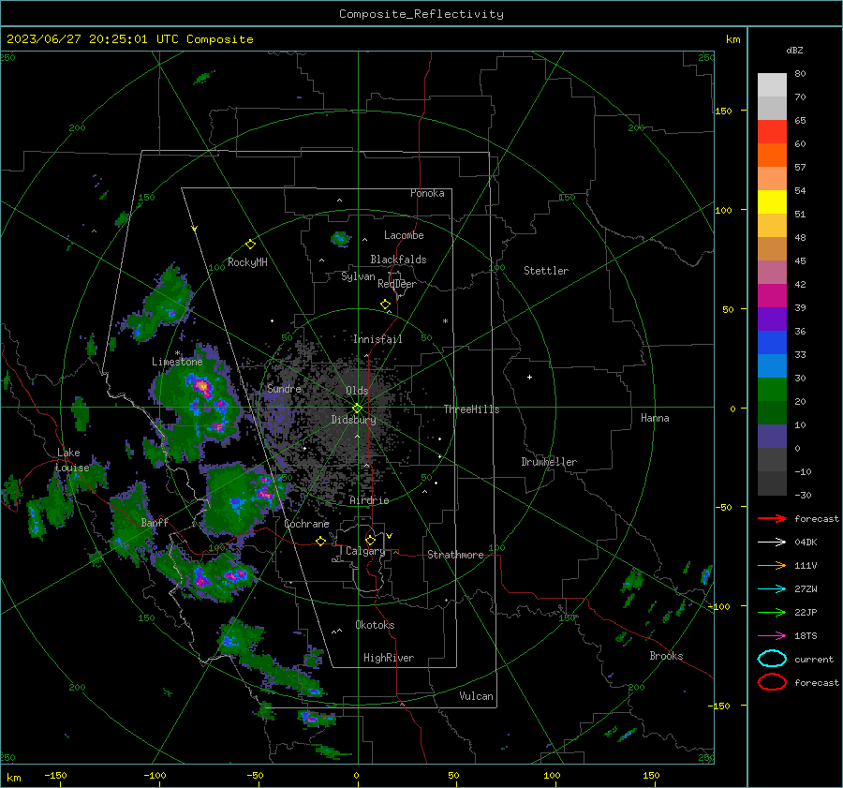Click yellow diamond marker above Calgary label
843x788 pixels.
point(370,540)
